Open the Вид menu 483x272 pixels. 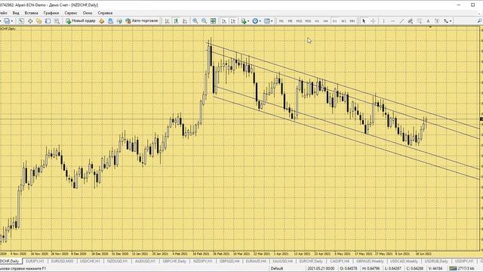[16, 13]
